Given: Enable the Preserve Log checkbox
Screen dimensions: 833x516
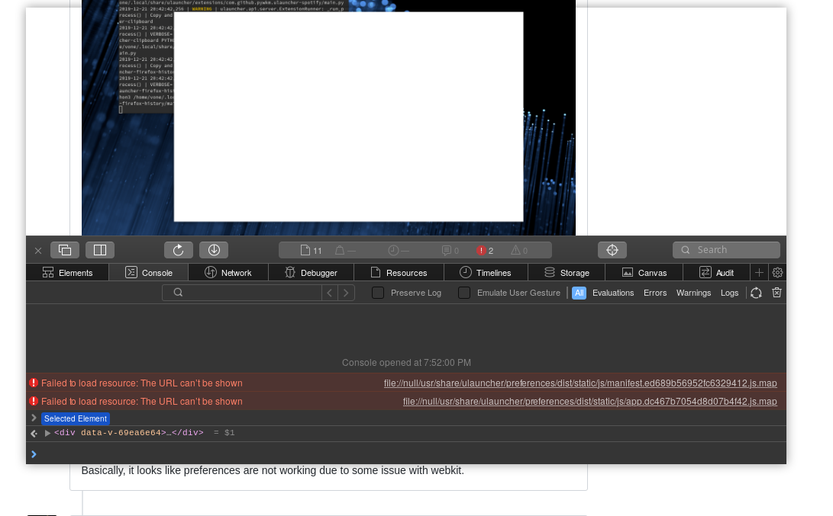Looking at the screenshot, I should [378, 293].
